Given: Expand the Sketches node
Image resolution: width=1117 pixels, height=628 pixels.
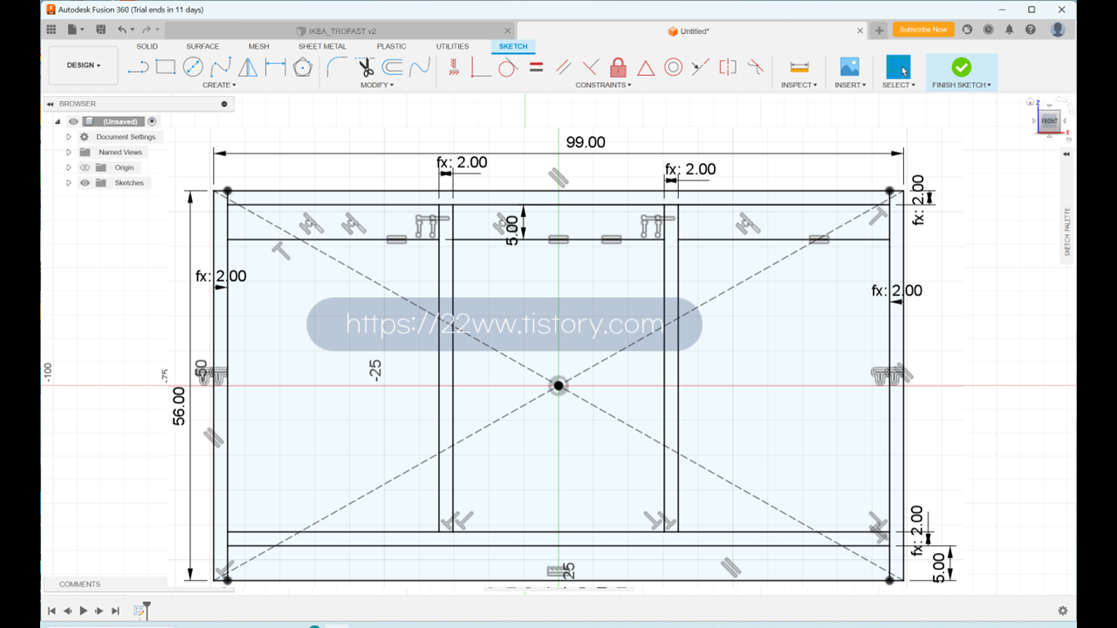Looking at the screenshot, I should [69, 183].
